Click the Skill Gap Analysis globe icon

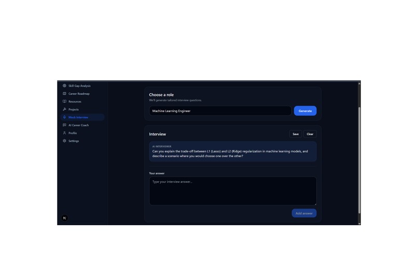pos(64,85)
